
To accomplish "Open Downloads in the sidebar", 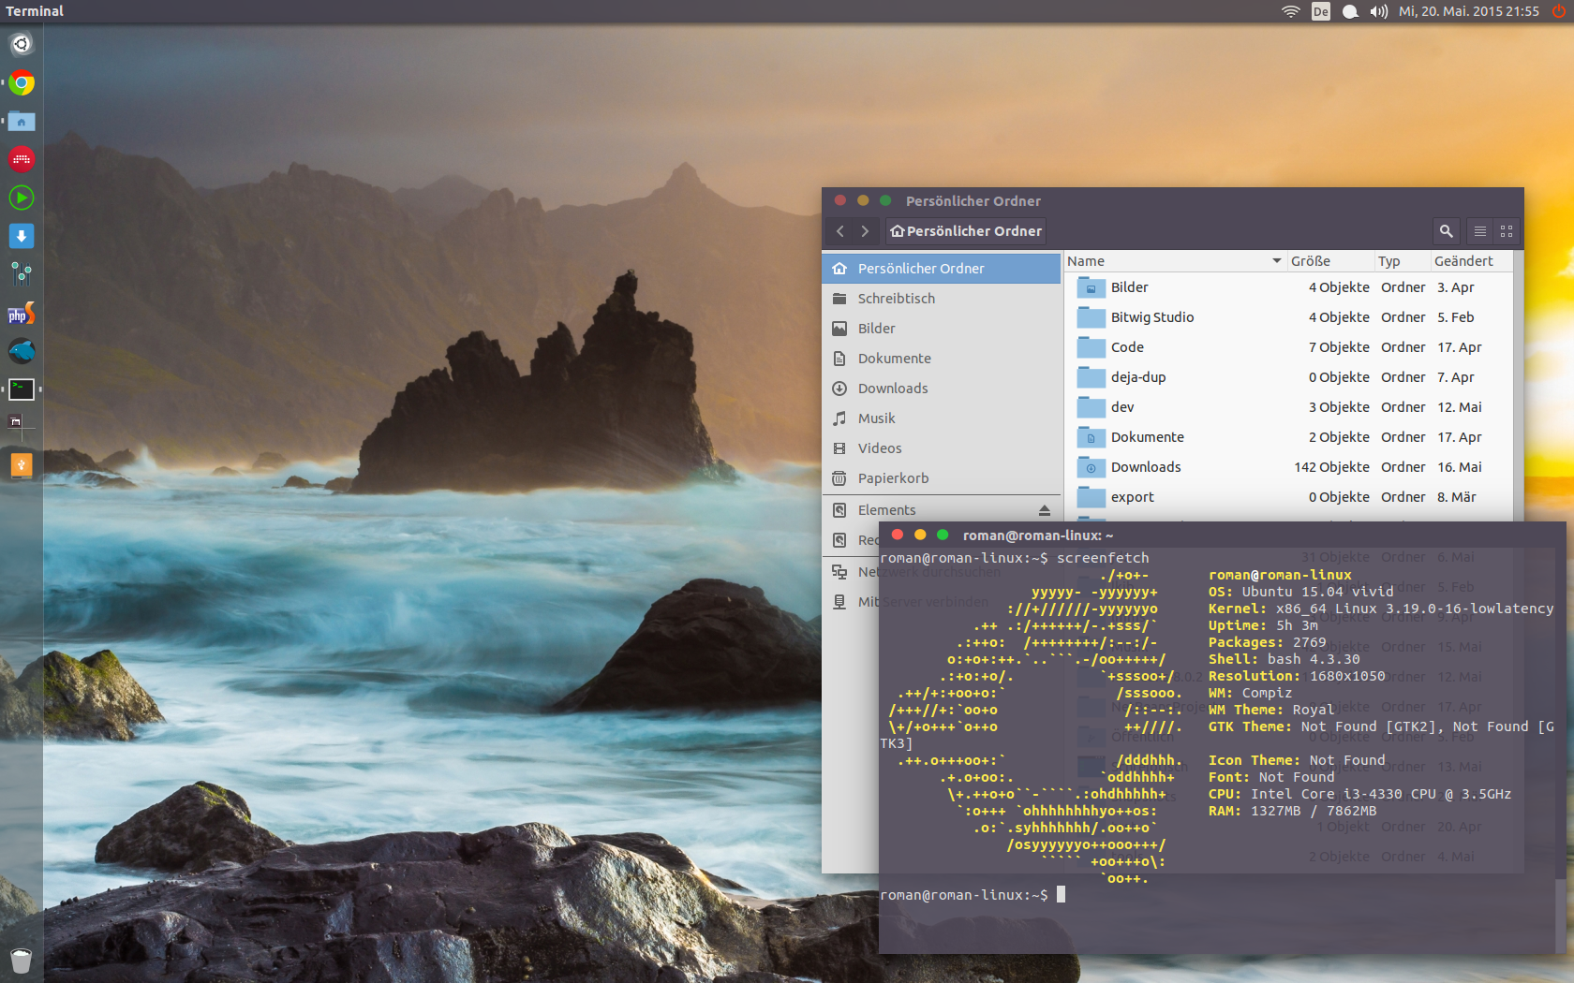I will (942, 389).
